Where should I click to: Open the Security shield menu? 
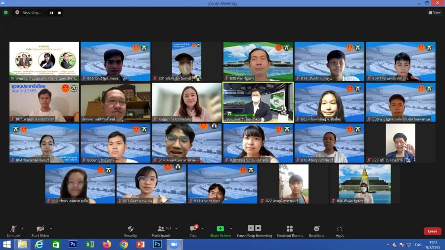pyautogui.click(x=131, y=230)
